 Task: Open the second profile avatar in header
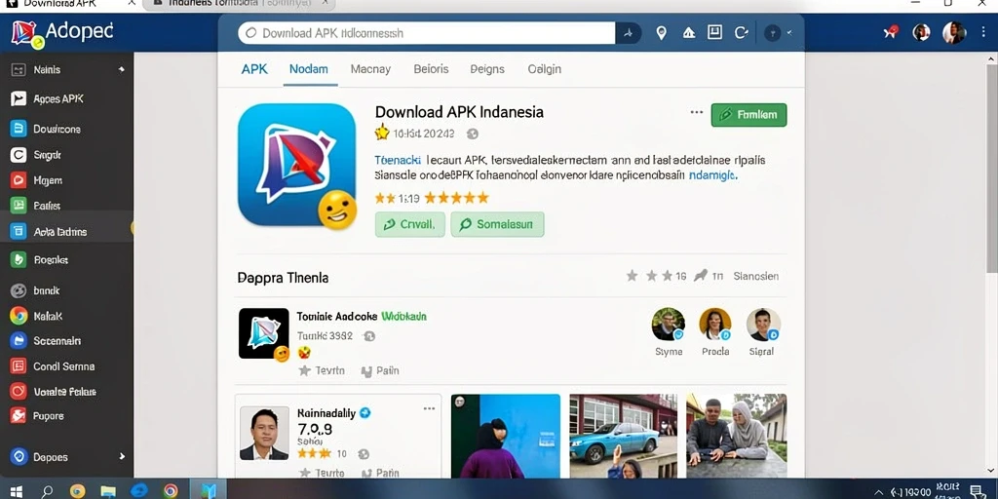click(953, 32)
